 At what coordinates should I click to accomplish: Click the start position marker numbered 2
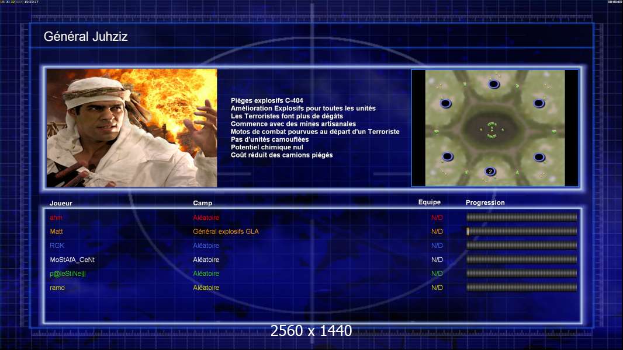(490, 171)
